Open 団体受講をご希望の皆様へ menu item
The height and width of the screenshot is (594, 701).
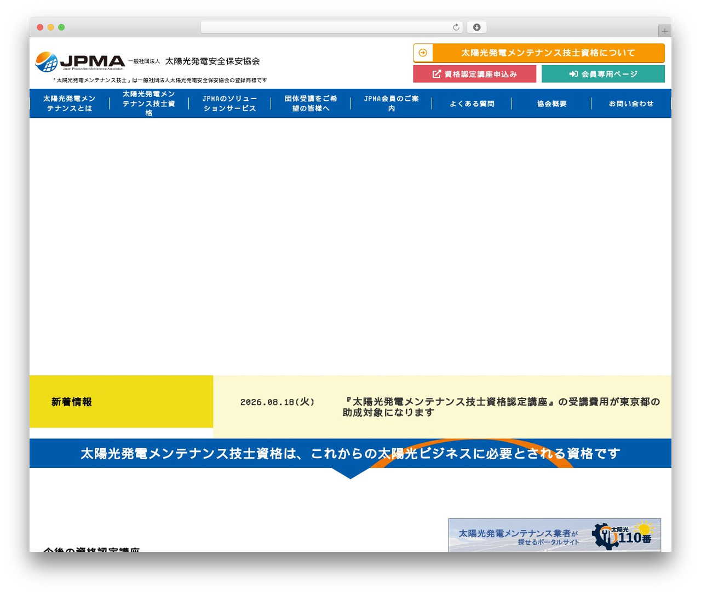point(311,104)
